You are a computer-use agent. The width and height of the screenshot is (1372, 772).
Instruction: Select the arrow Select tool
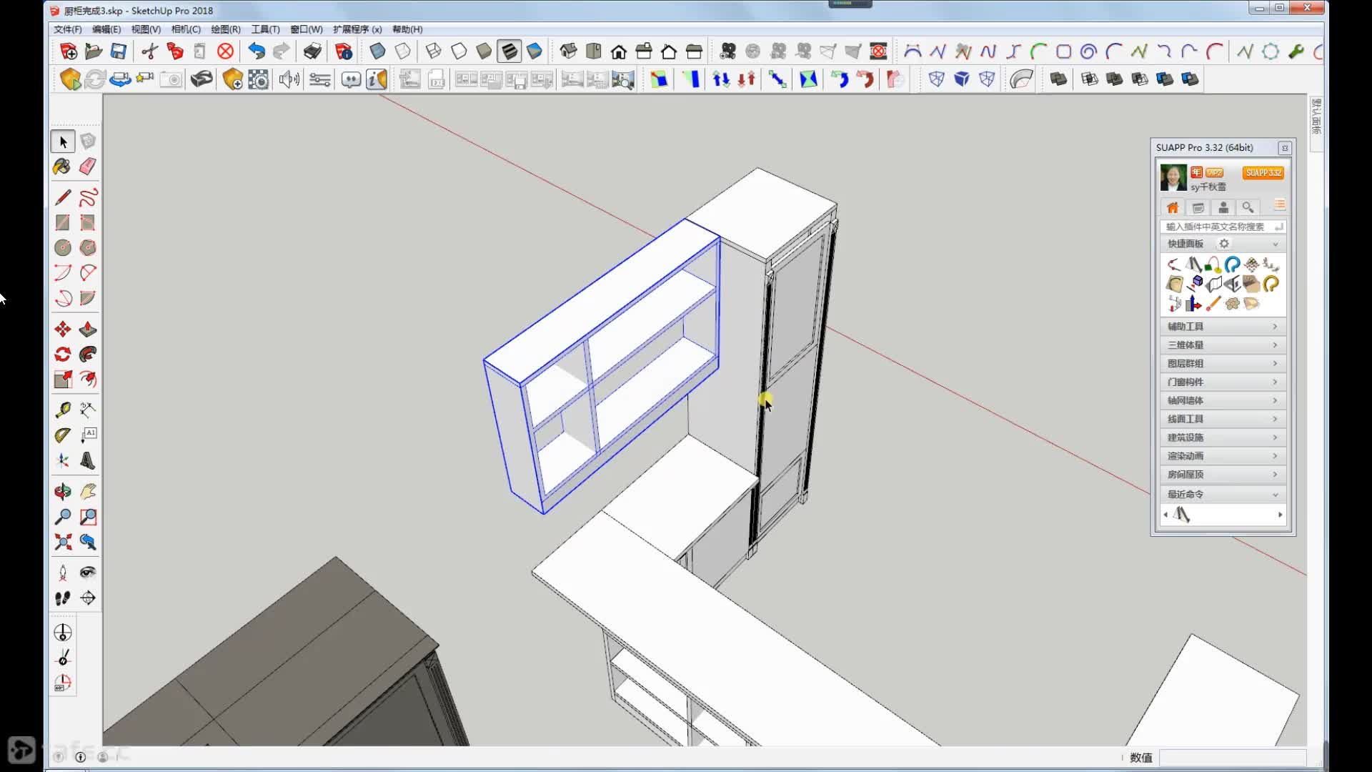(x=63, y=142)
